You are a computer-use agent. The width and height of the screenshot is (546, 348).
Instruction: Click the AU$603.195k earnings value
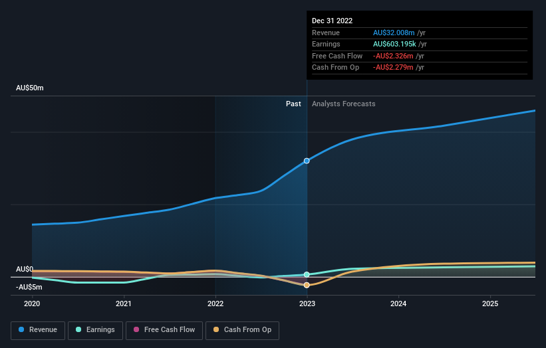(394, 44)
